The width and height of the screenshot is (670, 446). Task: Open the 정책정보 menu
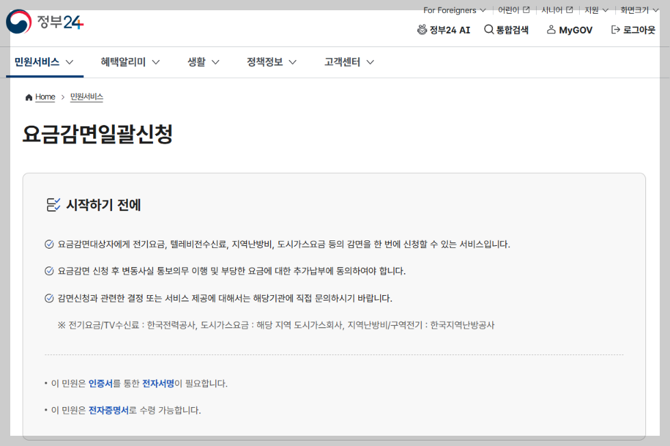click(x=265, y=62)
